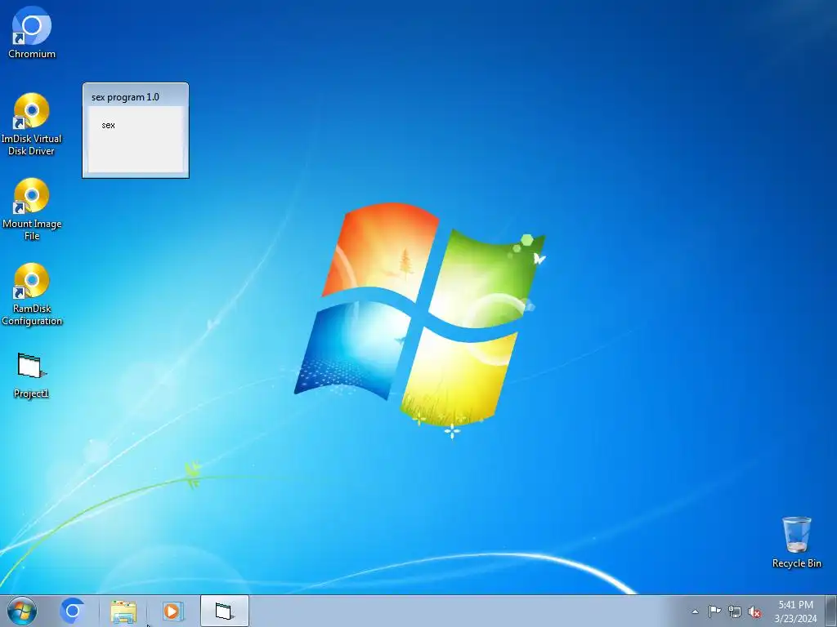
Task: Open the network status tray icon
Action: (x=735, y=611)
